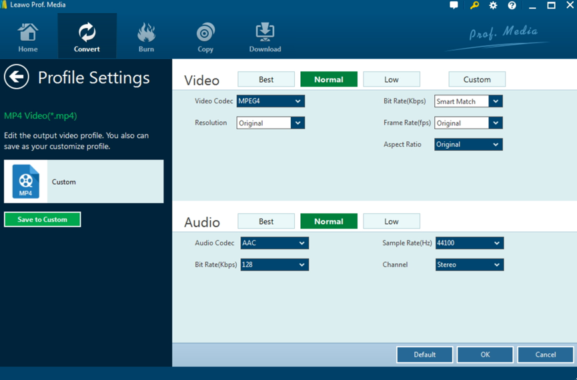Open settings gear in title bar
577x380 pixels.
tap(493, 5)
